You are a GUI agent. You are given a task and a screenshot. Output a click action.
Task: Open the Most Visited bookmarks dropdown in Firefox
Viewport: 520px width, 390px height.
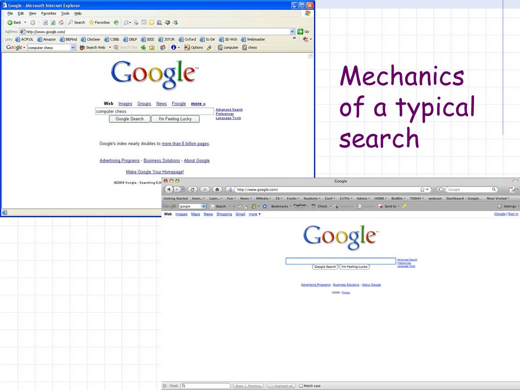pos(498,198)
